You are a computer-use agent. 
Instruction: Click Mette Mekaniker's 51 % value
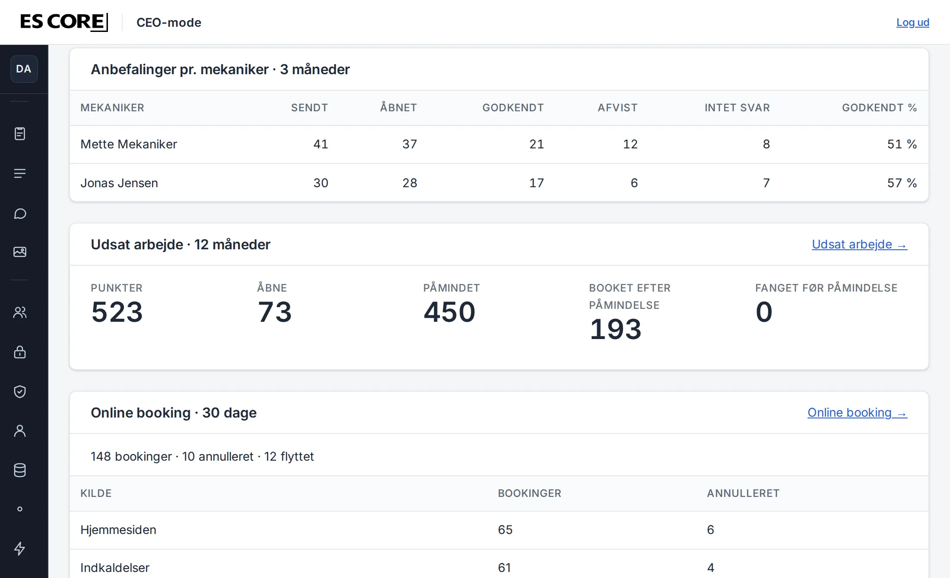tap(902, 144)
